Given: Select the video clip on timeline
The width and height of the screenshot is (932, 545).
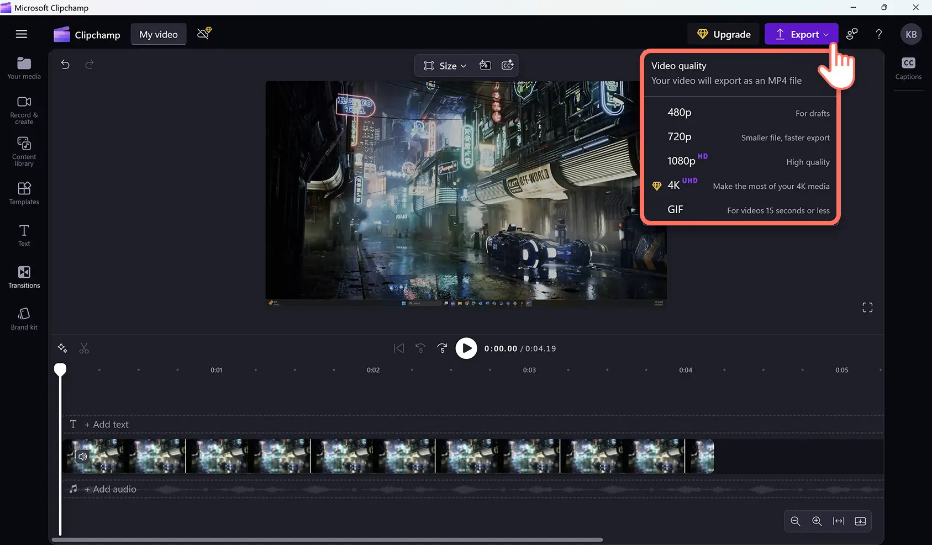Looking at the screenshot, I should pos(388,456).
